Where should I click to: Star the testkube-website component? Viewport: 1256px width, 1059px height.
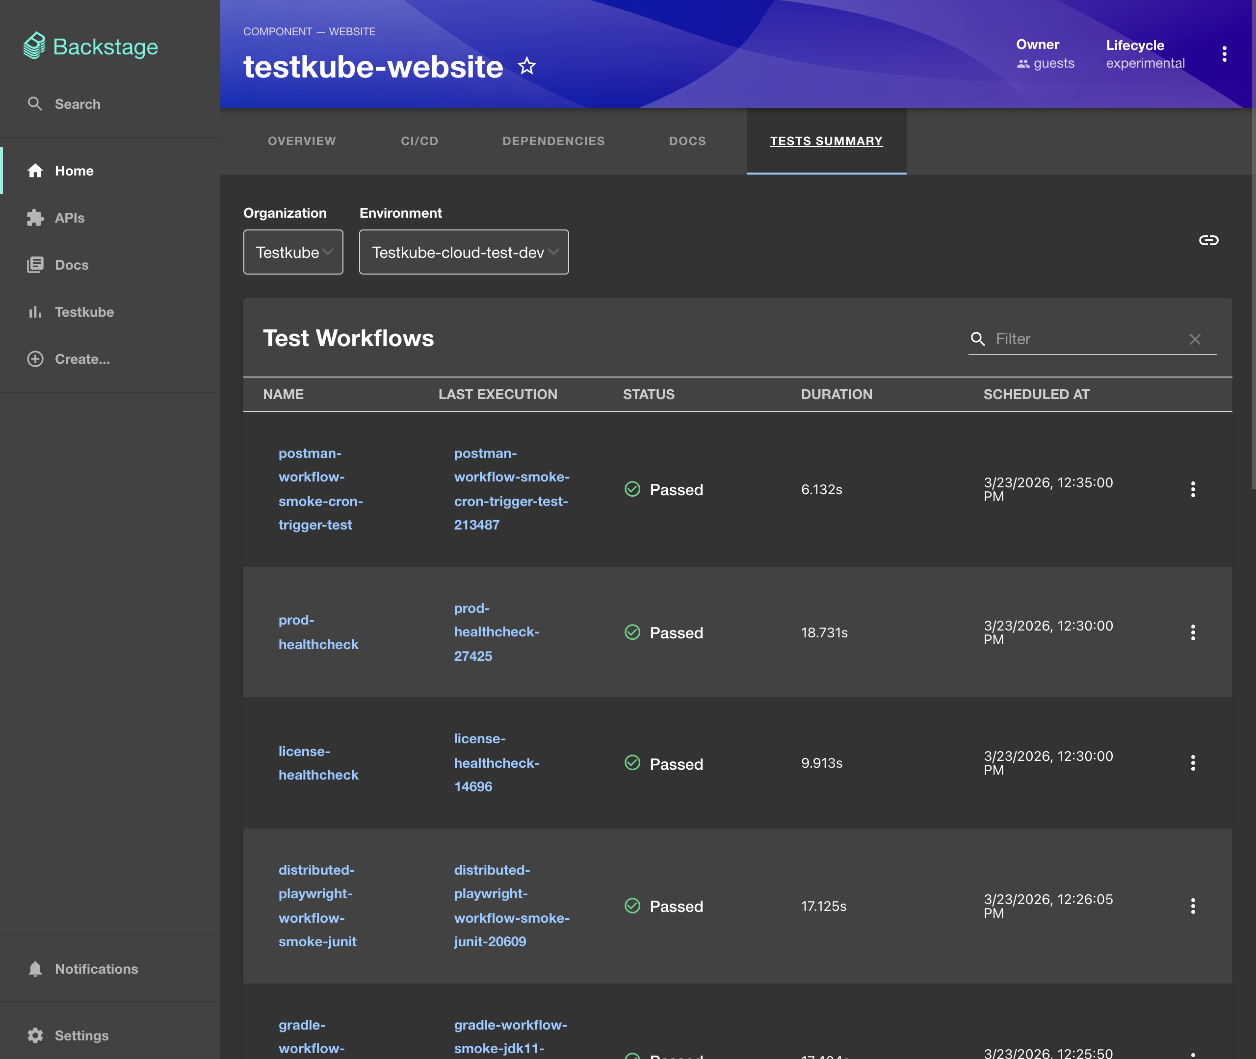(526, 66)
